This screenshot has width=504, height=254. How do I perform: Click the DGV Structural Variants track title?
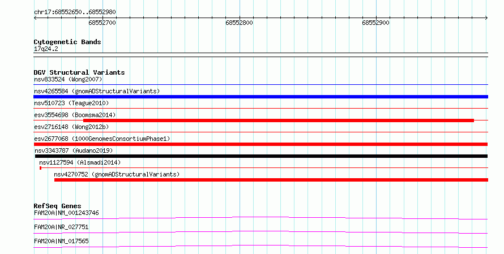(79, 72)
